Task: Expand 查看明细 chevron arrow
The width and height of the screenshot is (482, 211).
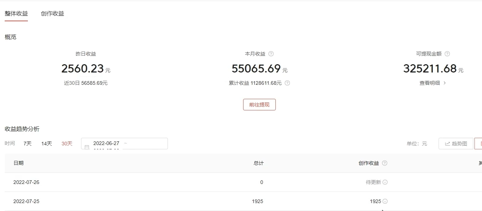Action: 445,83
